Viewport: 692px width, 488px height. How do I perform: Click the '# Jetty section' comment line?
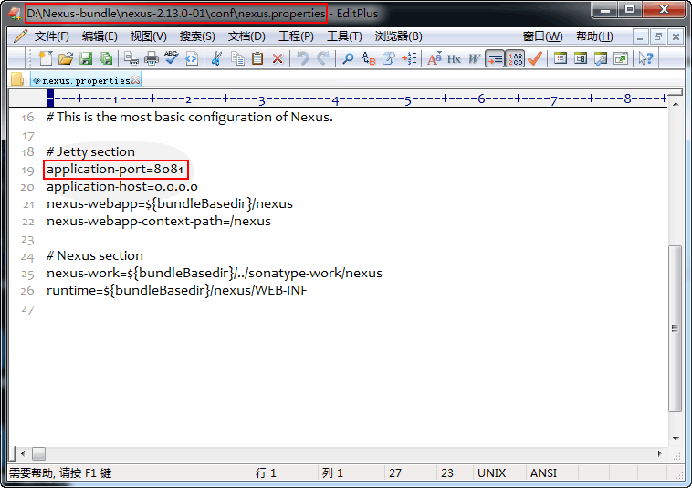pyautogui.click(x=90, y=151)
